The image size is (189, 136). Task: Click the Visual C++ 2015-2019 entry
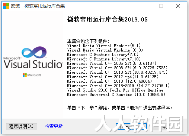point(118,86)
